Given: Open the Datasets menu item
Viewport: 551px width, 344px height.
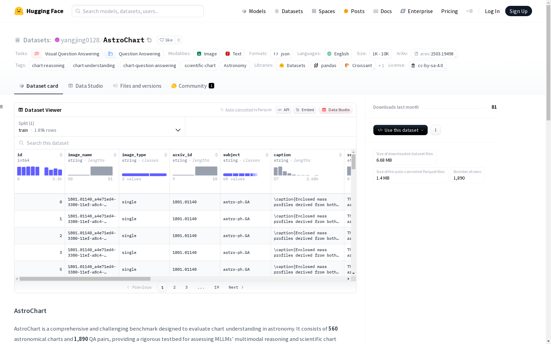Looking at the screenshot, I should [x=289, y=11].
